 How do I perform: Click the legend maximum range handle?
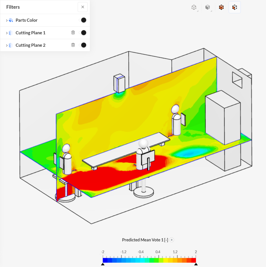[196, 264]
